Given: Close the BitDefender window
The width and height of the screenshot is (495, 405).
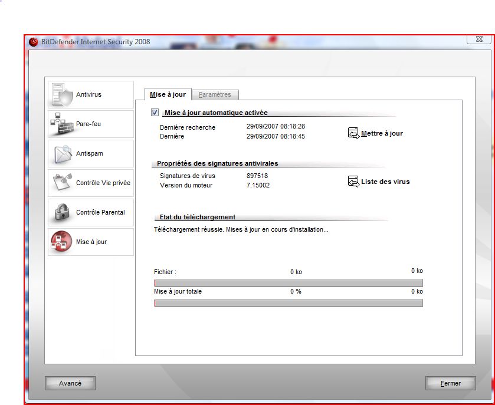Looking at the screenshot, I should [479, 39].
